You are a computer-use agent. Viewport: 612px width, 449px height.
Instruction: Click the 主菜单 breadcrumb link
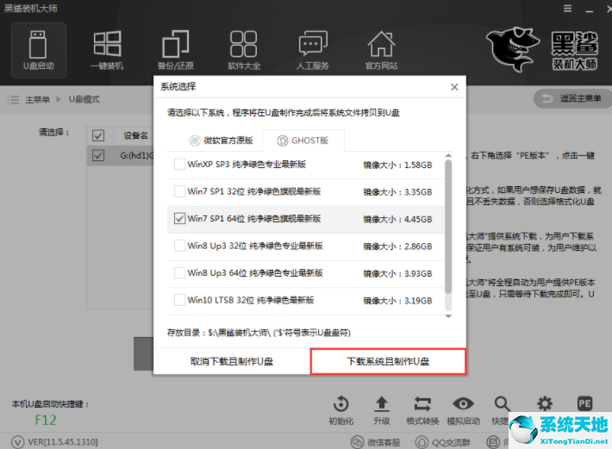click(x=38, y=99)
